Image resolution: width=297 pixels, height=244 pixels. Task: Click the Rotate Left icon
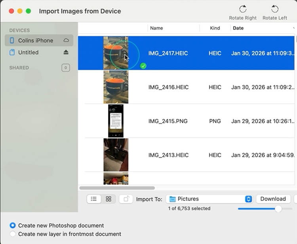click(x=274, y=9)
